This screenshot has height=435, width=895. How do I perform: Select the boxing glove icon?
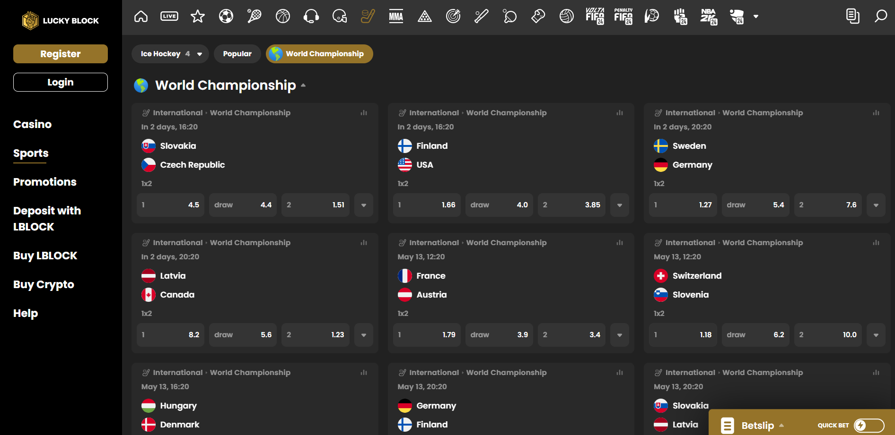pyautogui.click(x=538, y=17)
